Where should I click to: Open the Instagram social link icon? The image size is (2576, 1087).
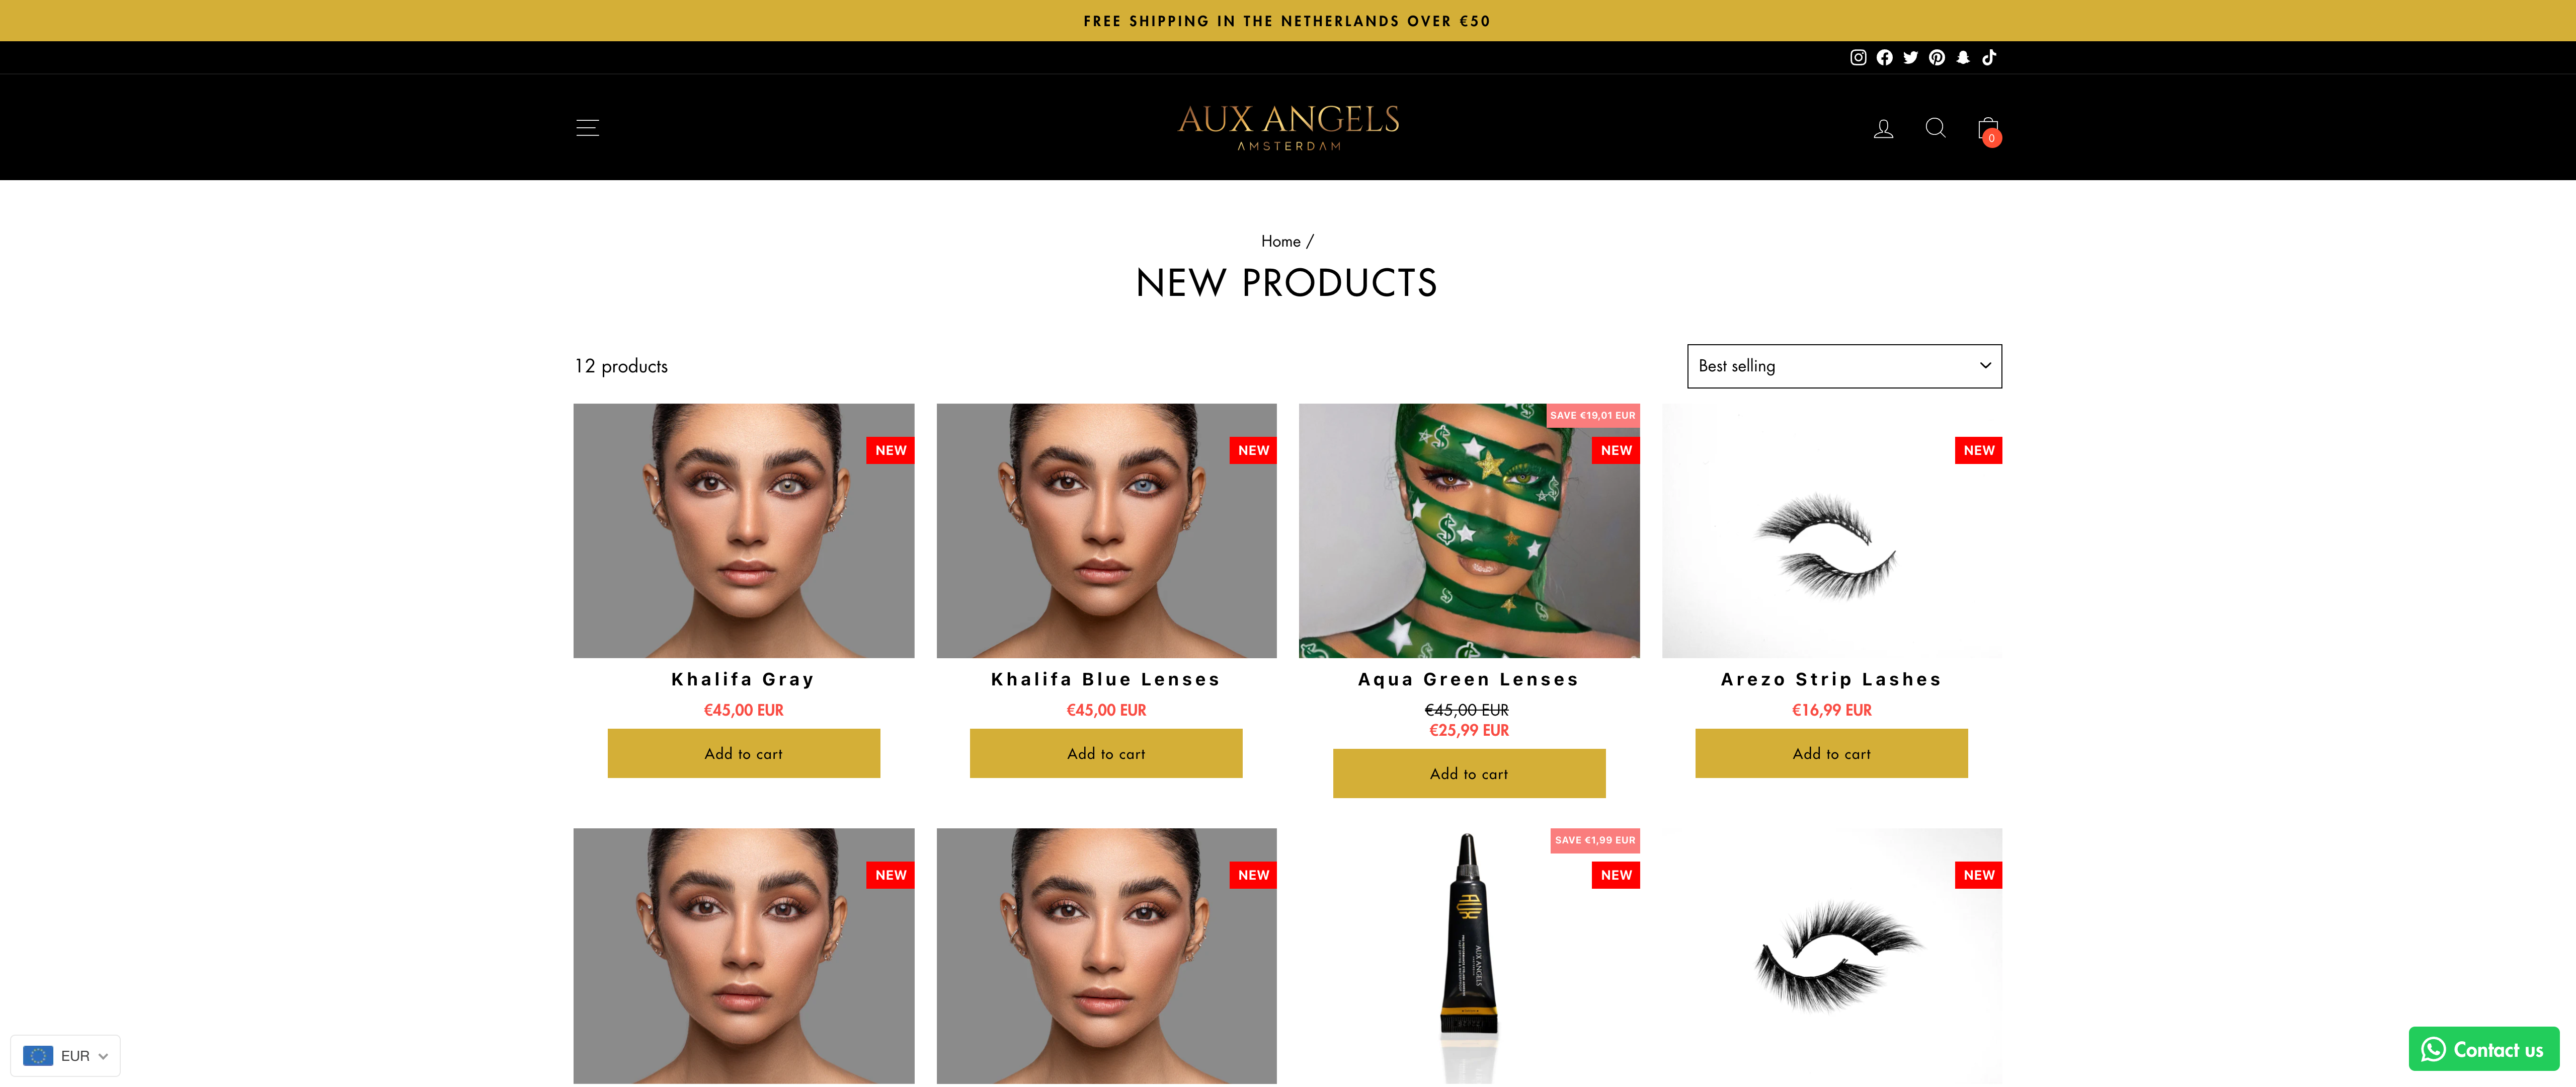point(1858,57)
